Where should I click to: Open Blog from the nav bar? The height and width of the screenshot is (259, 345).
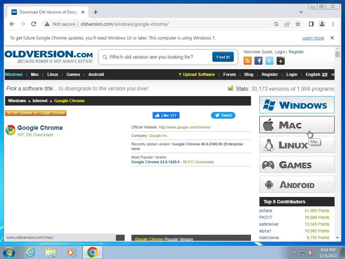pyautogui.click(x=249, y=75)
